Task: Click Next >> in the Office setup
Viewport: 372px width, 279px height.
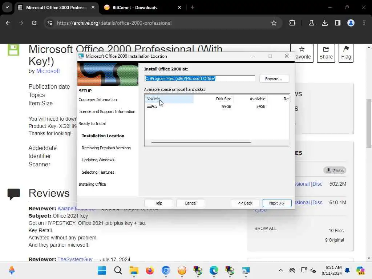Action: tap(277, 203)
